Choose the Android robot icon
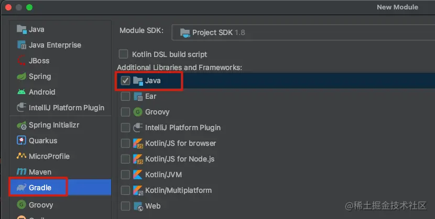The width and height of the screenshot is (435, 219). click(21, 92)
